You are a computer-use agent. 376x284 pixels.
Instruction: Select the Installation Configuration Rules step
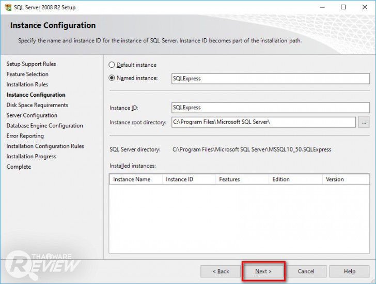point(45,146)
